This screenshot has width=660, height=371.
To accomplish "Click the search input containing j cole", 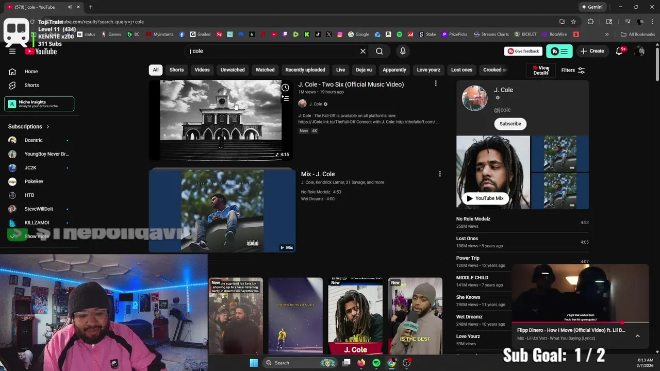I will [272, 51].
